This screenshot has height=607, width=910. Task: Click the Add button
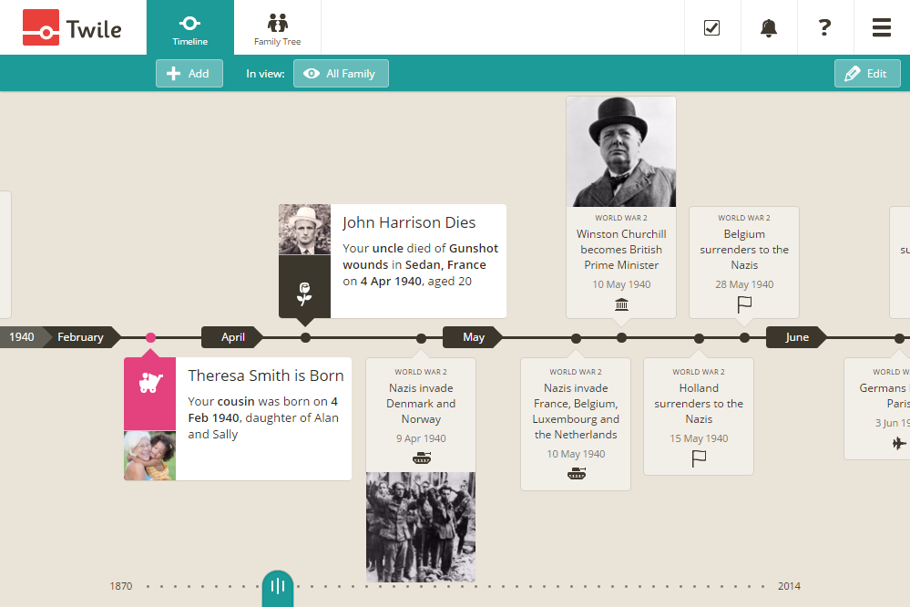click(189, 74)
